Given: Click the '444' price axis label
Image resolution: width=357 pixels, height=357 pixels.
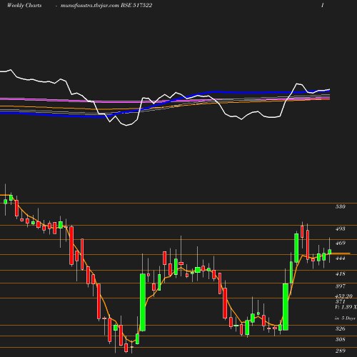Looking at the screenshot, I should coord(341,258).
